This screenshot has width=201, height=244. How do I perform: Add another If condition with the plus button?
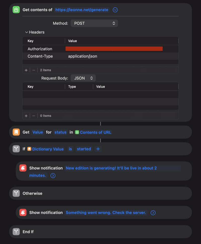(x=98, y=149)
